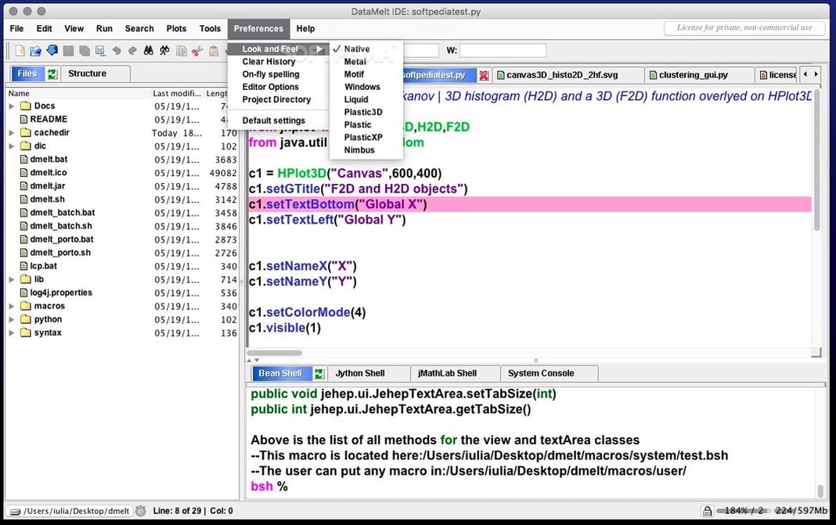Choose the Metal look and feel
Image resolution: width=836 pixels, height=525 pixels.
[355, 61]
